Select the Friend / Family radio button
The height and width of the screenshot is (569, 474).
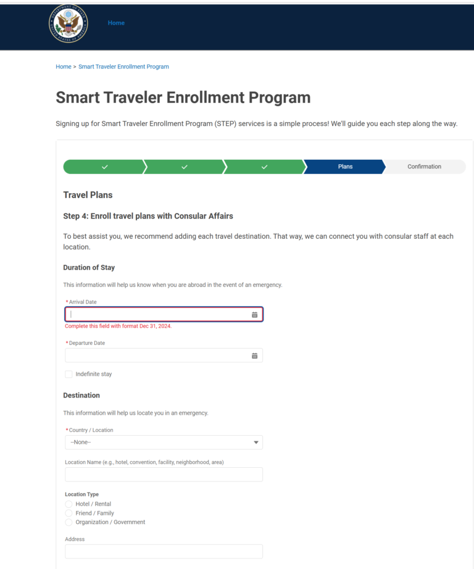(69, 513)
